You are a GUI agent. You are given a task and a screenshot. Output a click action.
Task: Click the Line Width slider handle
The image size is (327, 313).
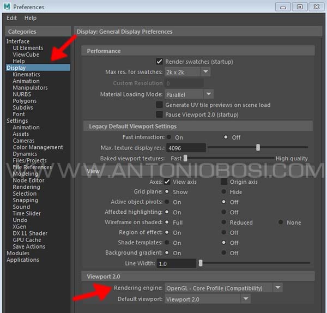coord(201,263)
